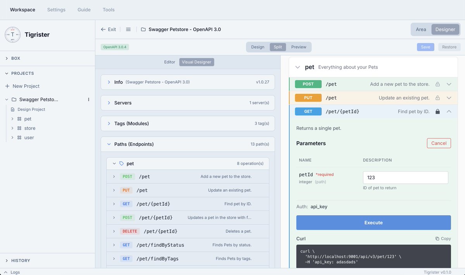Click 'Updates a pet in the store with f...' description
465x275 pixels.
(x=219, y=218)
